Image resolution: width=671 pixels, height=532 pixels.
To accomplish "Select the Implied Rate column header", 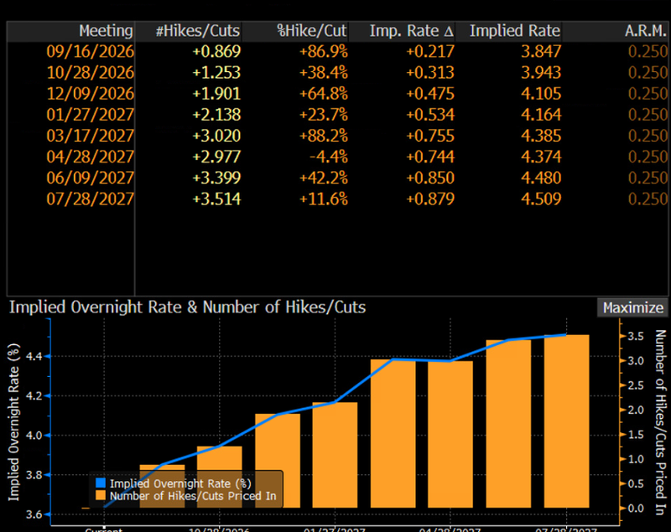I will tap(508, 31).
